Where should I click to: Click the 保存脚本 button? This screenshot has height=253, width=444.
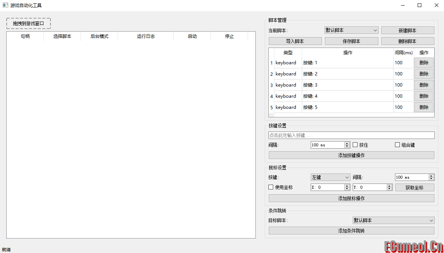click(351, 41)
